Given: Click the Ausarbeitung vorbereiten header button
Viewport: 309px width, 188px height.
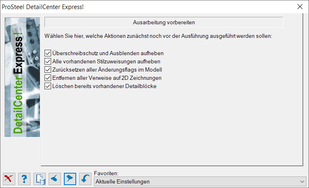Looking at the screenshot, I should click(x=164, y=22).
